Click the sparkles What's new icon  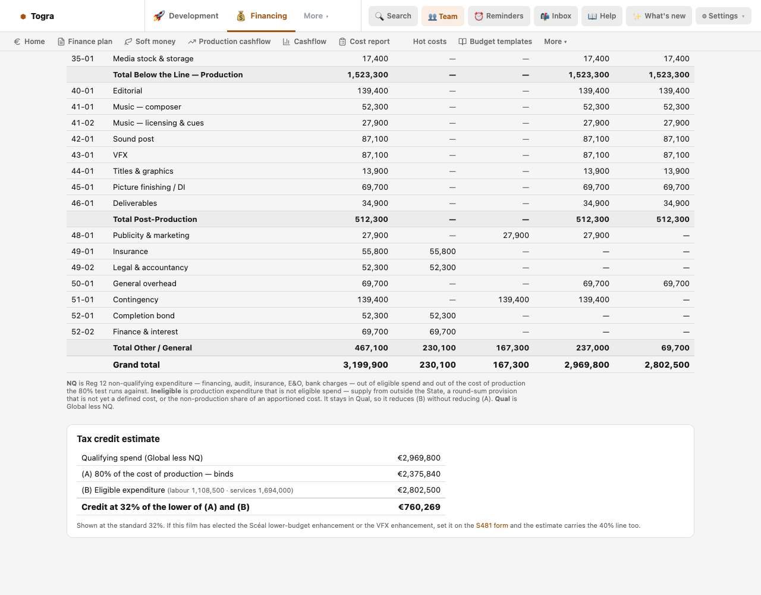(x=637, y=16)
